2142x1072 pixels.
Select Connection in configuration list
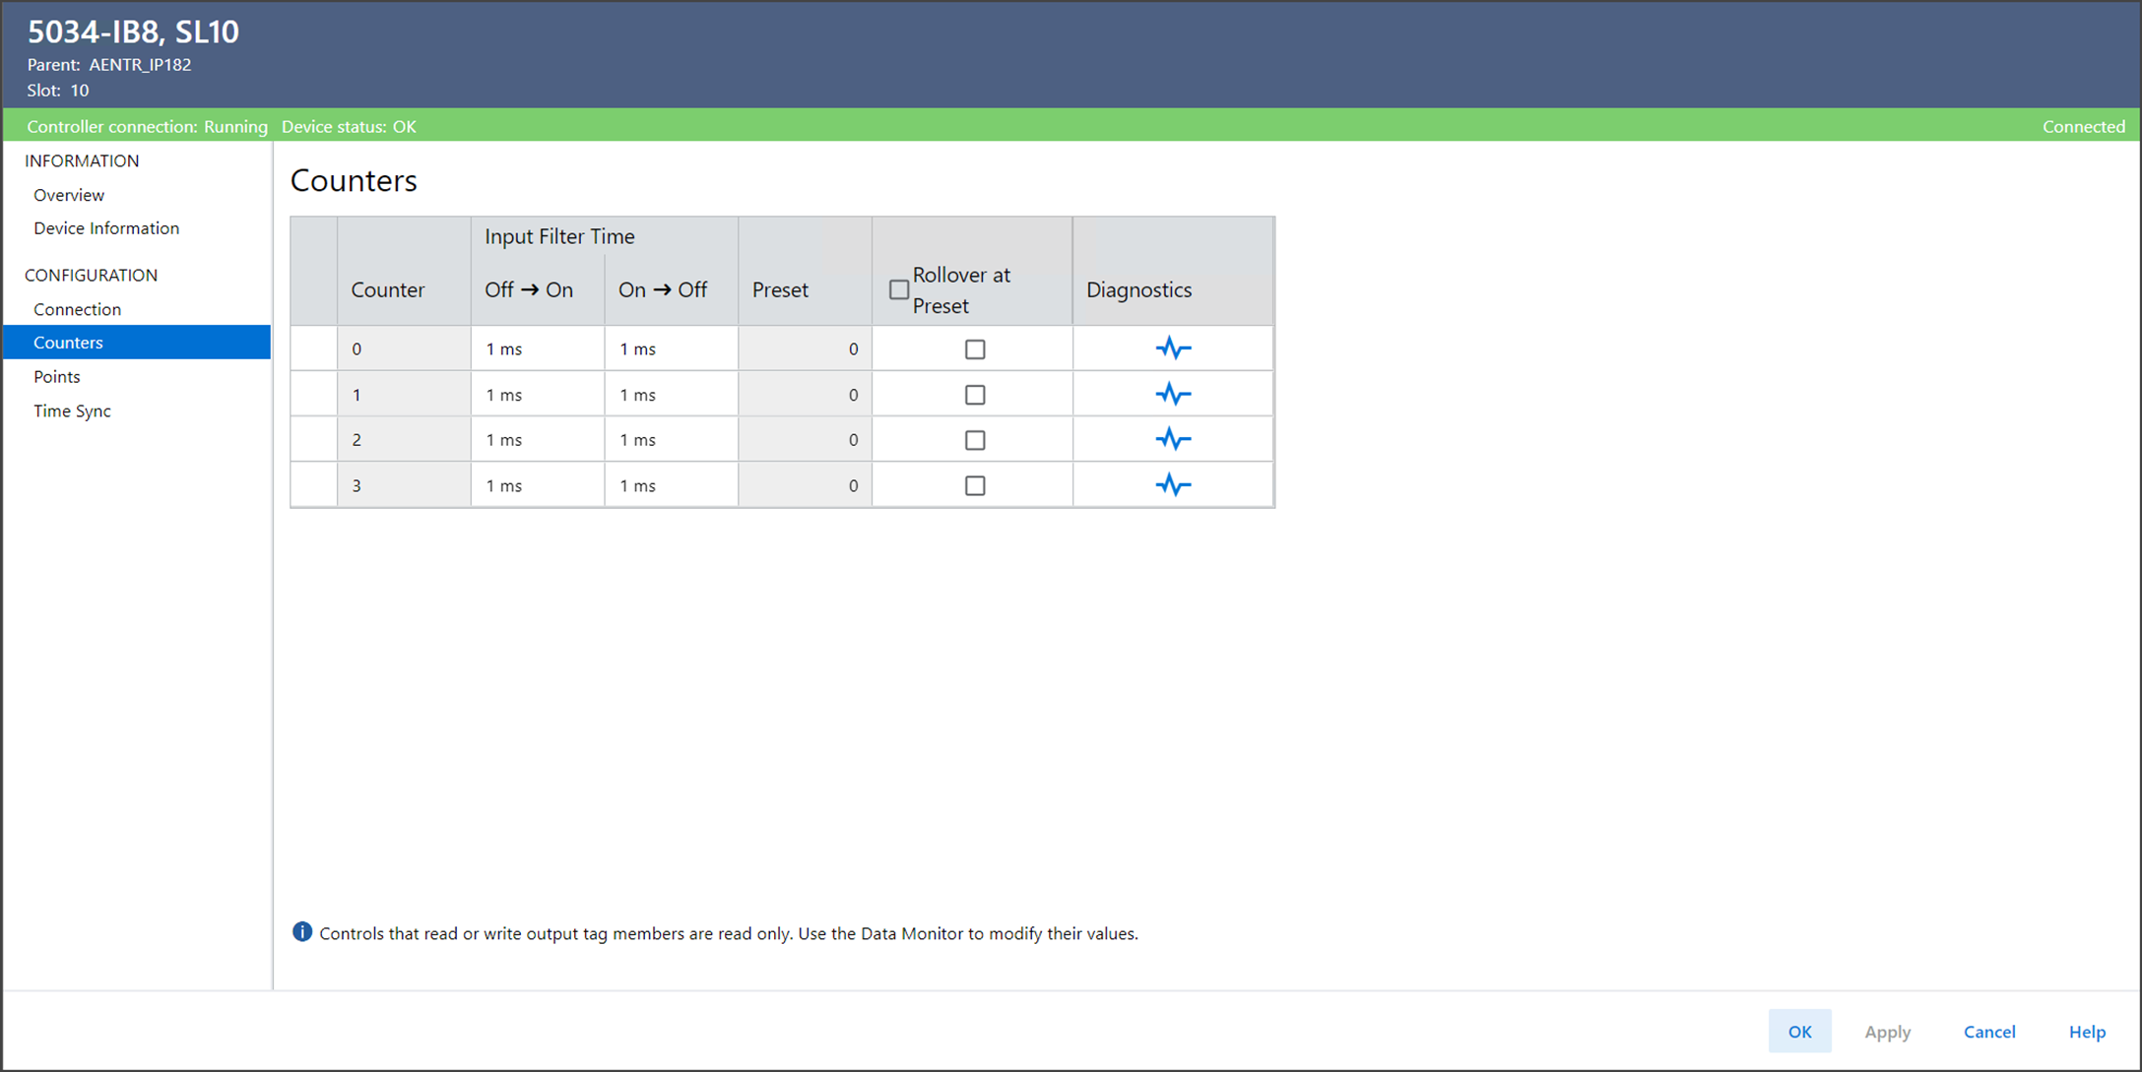click(x=77, y=309)
